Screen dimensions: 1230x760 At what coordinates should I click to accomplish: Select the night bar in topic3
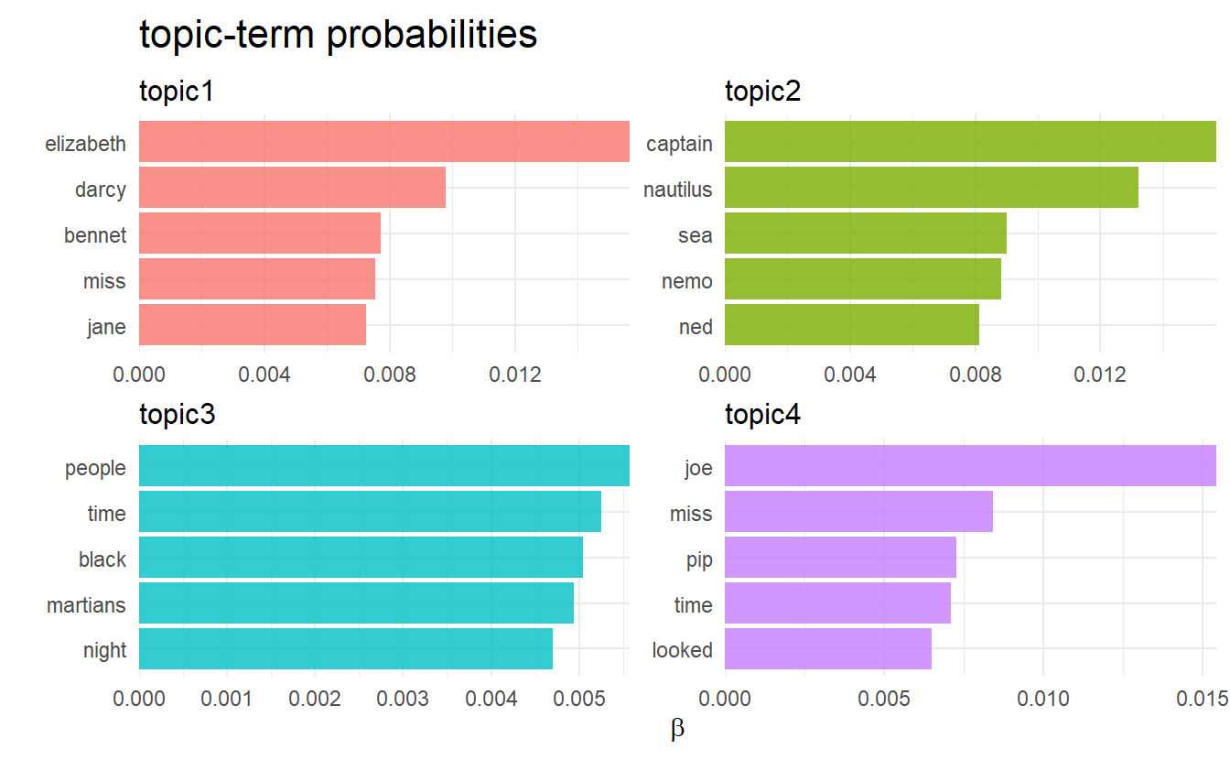click(x=346, y=649)
